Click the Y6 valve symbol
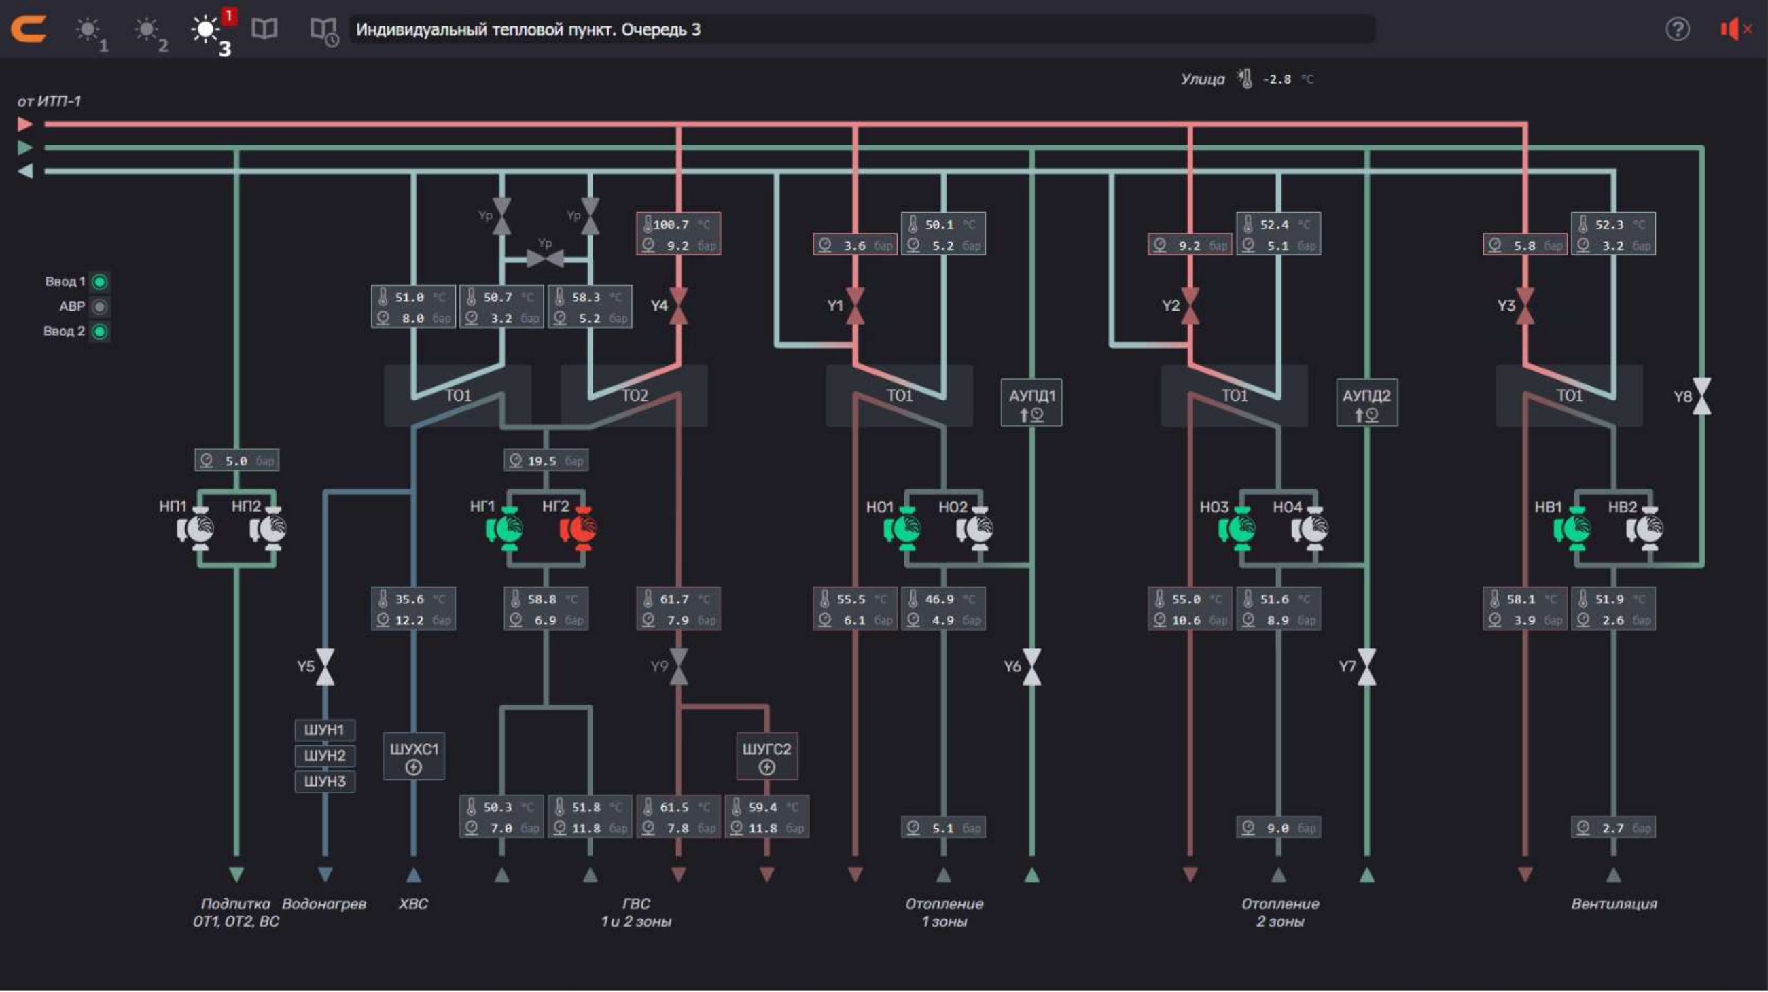The image size is (1768, 992). [1031, 667]
